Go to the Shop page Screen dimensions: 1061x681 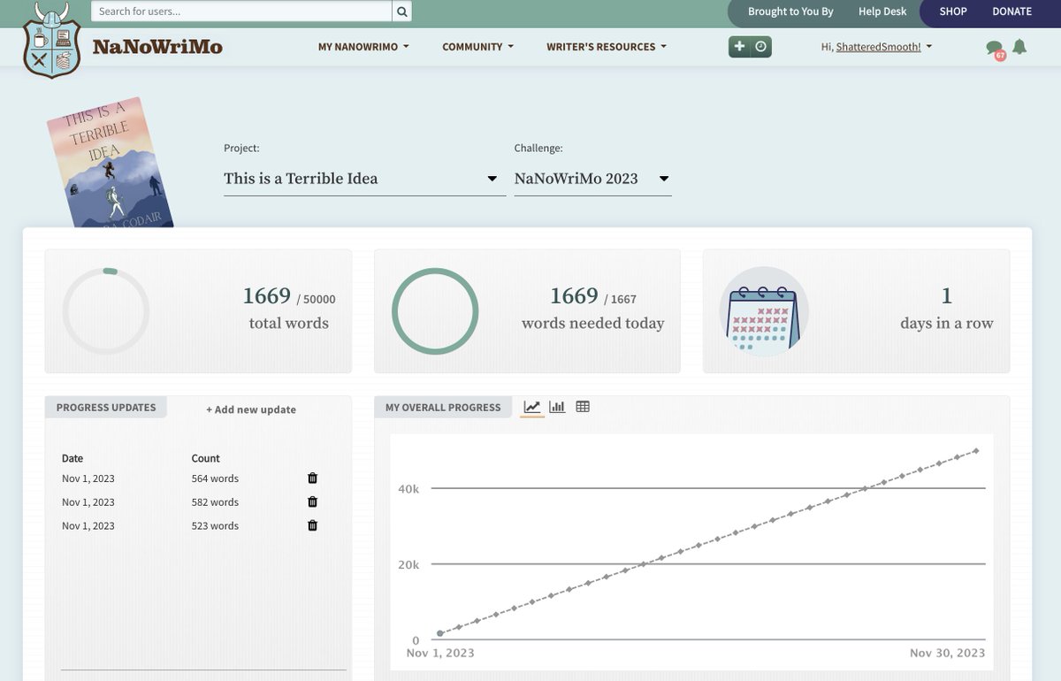[953, 11]
